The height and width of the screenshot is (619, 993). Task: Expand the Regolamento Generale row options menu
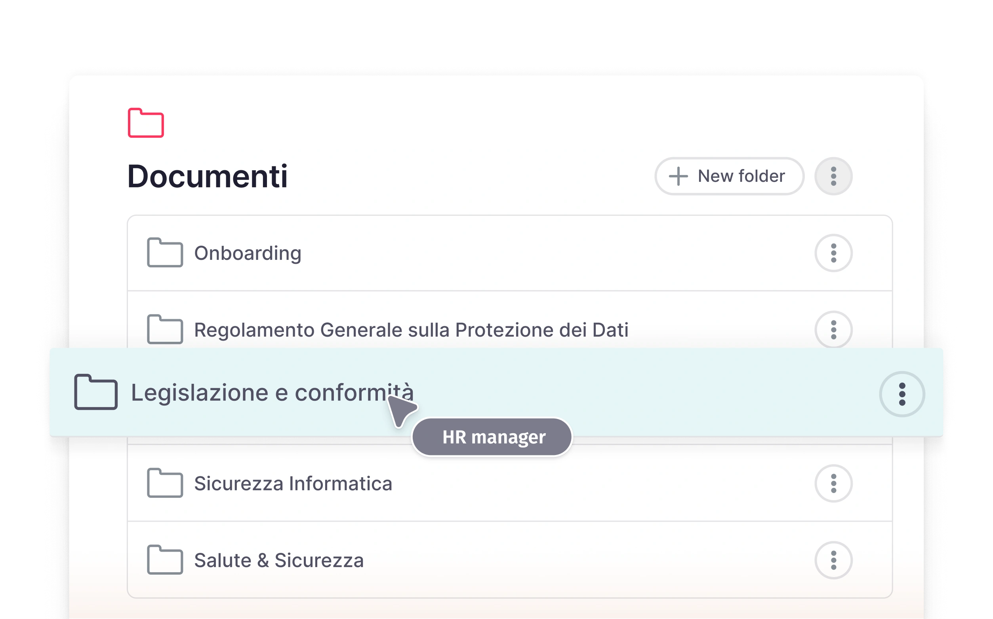pyautogui.click(x=833, y=330)
